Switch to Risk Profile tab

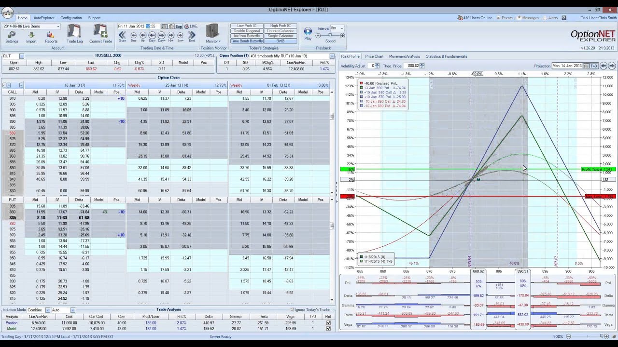pos(350,56)
